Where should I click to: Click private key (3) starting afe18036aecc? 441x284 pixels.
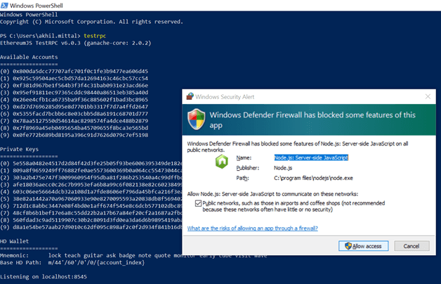click(x=98, y=185)
